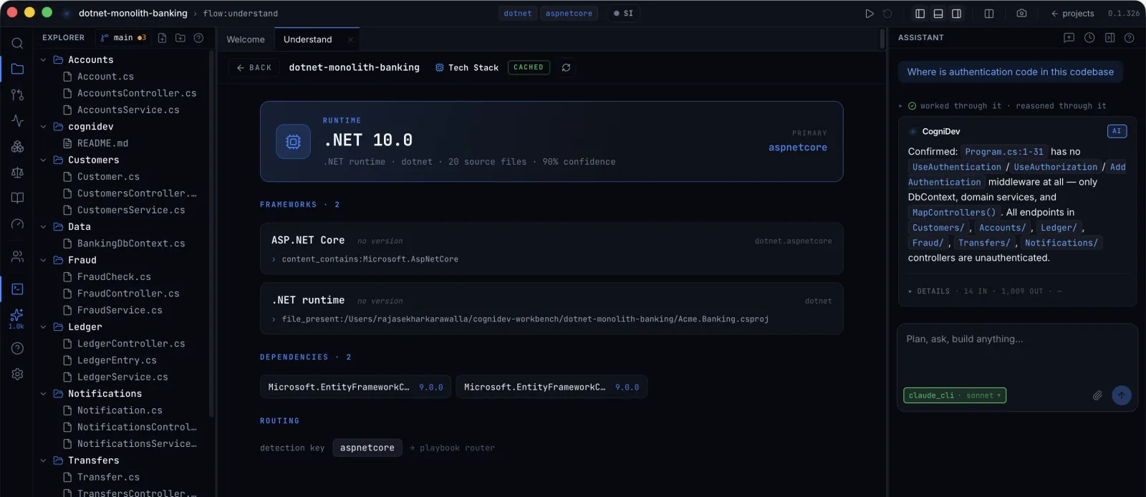The image size is (1146, 497).
Task: Open the terminal panel icon in sidebar
Action: pos(17,289)
